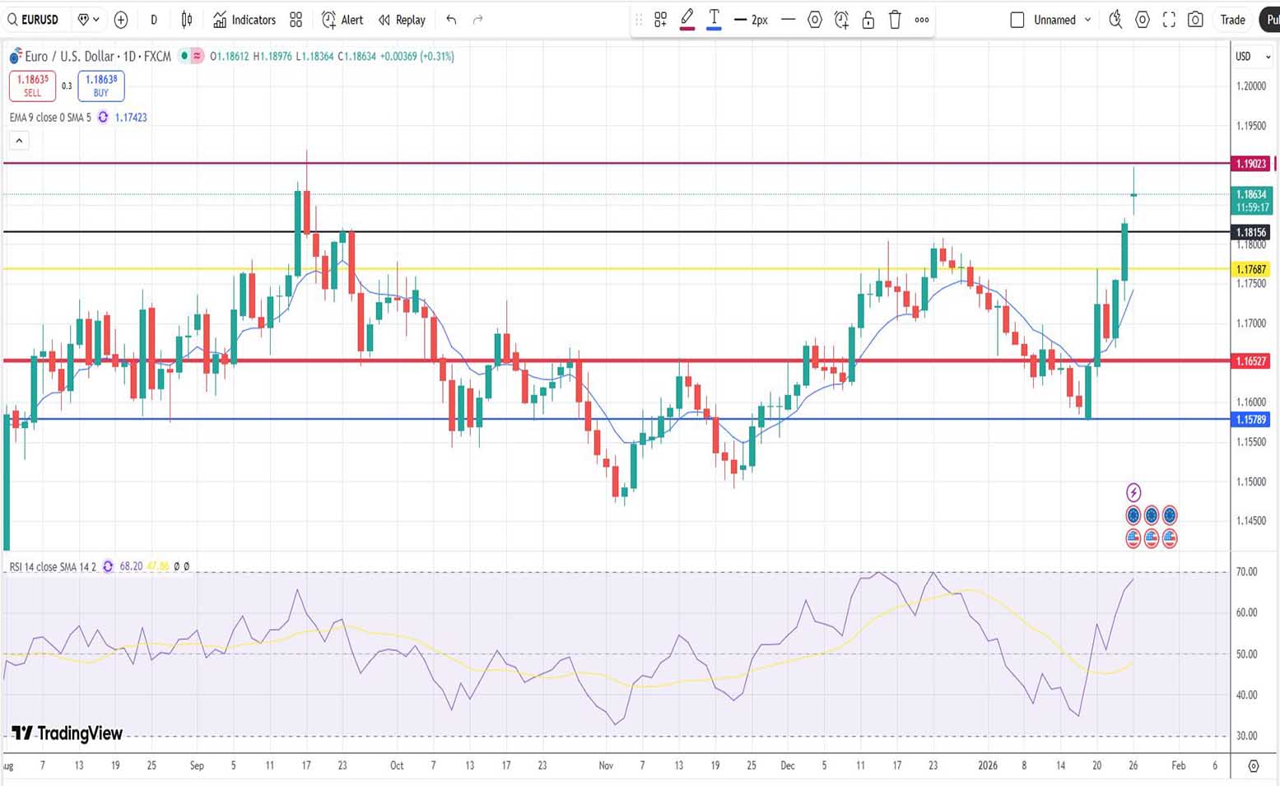Open the pencil line color swatch
This screenshot has height=786, width=1280.
coord(687,20)
